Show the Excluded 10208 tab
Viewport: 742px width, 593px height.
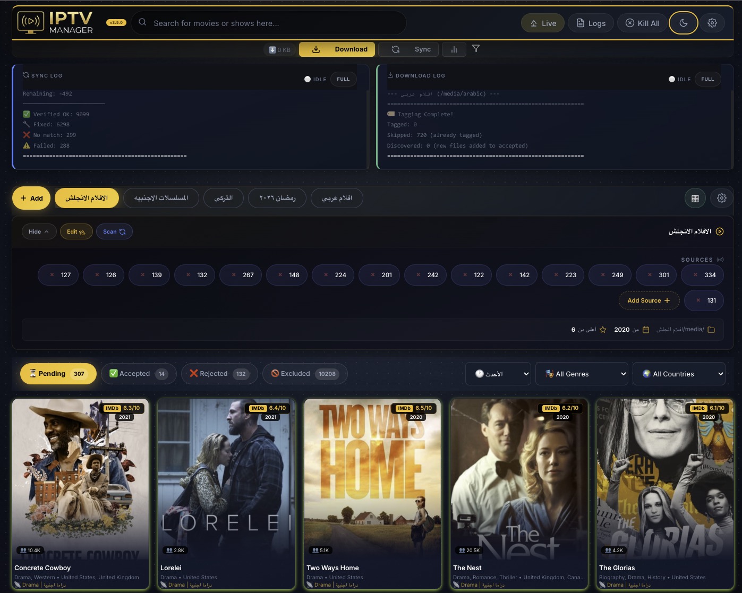(305, 374)
